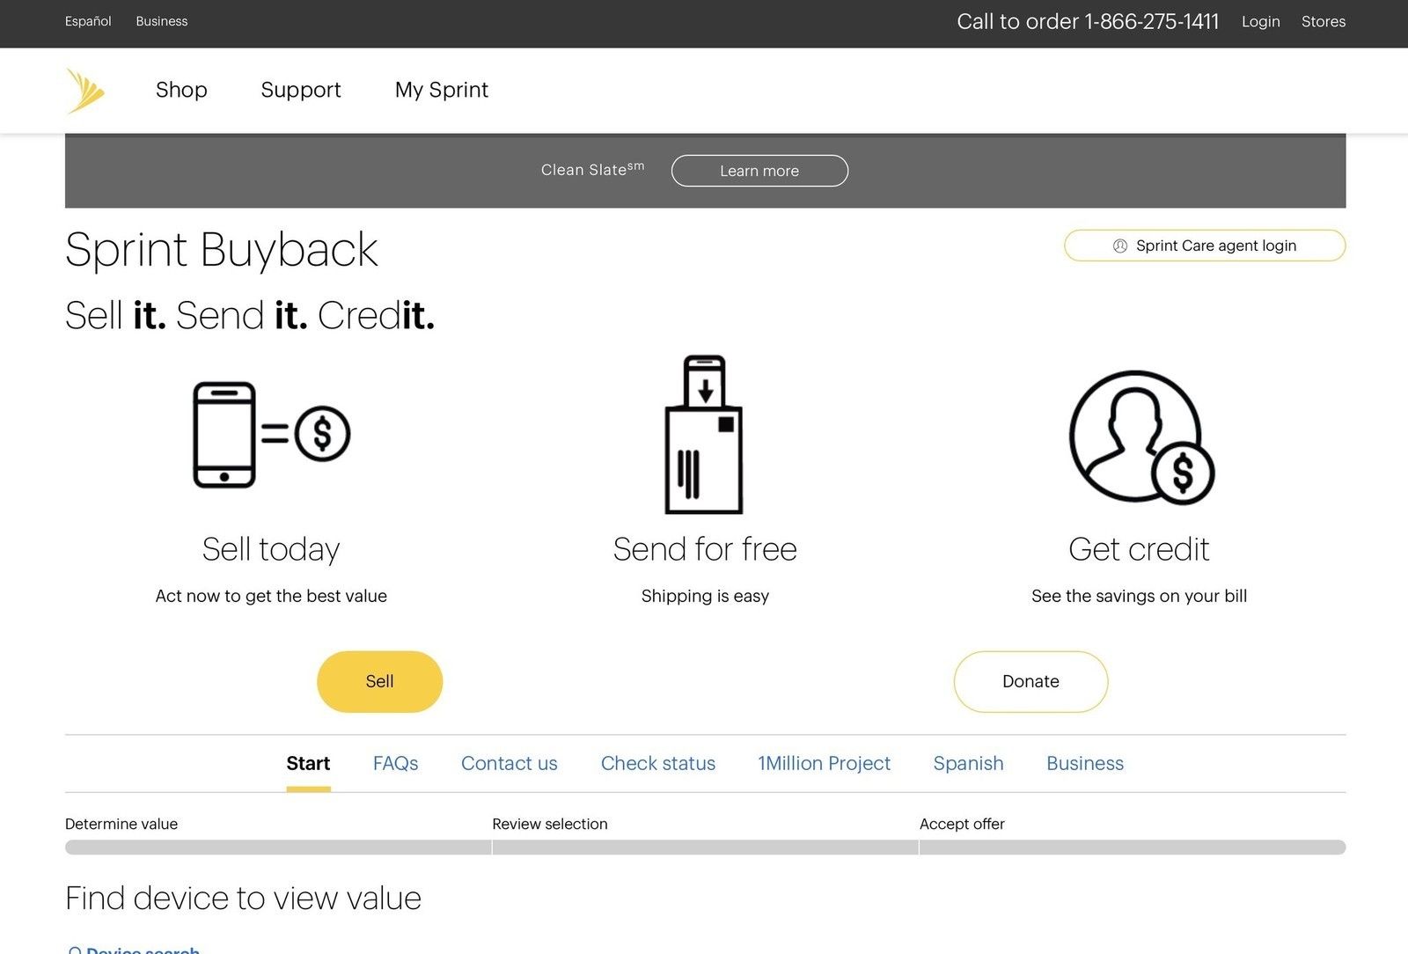Open the My Sprint menu
1408x954 pixels.
point(442,90)
